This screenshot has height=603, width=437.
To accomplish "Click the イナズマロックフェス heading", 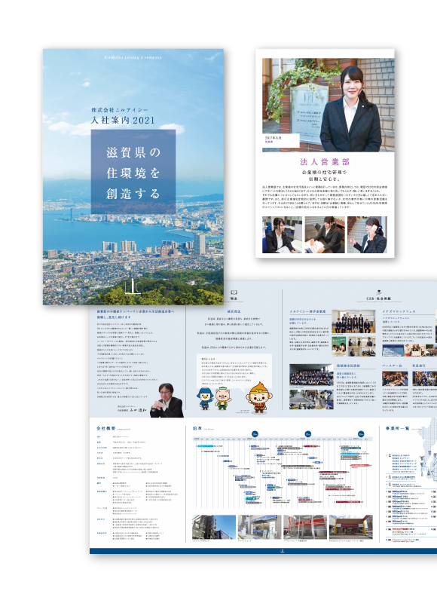I will (x=399, y=311).
